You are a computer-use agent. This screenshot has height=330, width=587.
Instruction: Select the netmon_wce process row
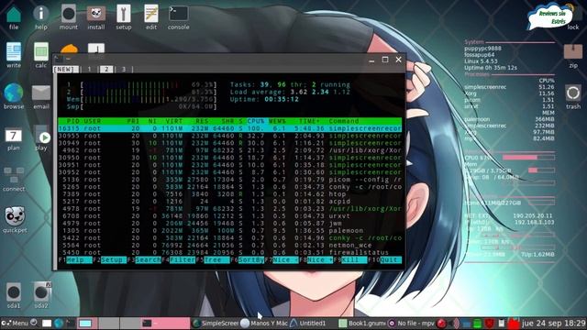[x=230, y=245]
